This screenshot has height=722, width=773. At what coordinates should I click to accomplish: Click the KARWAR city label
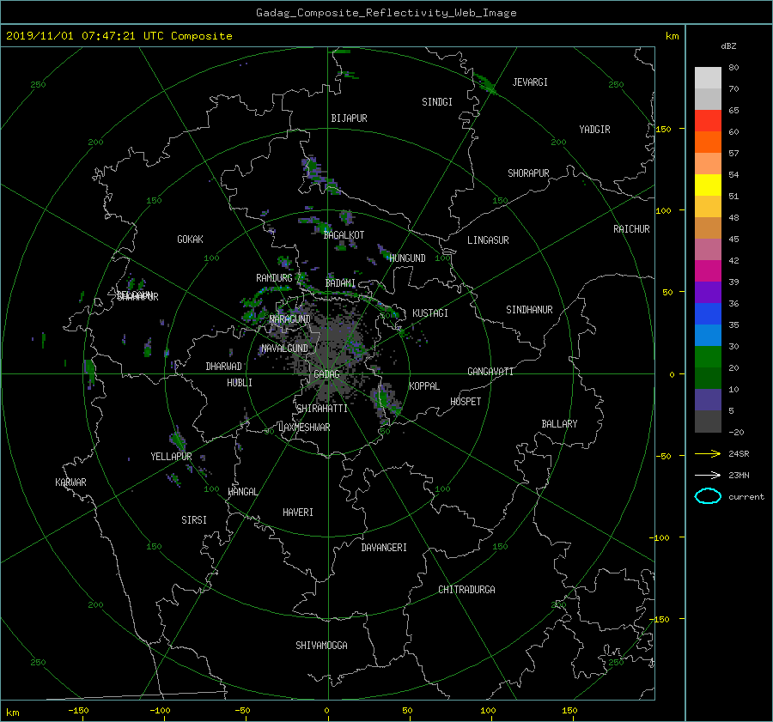tap(70, 482)
